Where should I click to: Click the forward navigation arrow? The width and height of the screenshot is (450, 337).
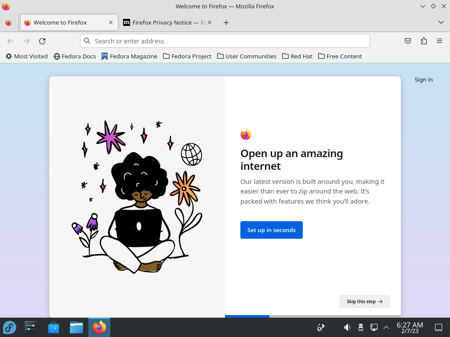tap(26, 41)
